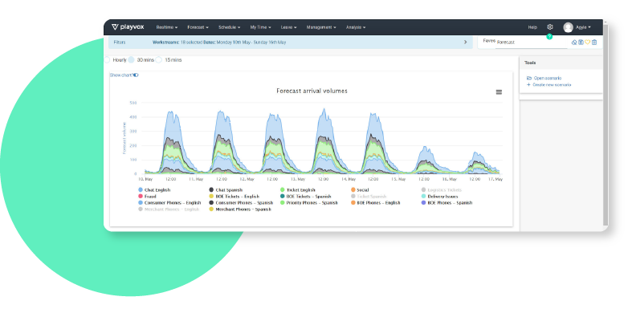Open the chart hamburger context menu
This screenshot has width=628, height=309.
point(499,92)
